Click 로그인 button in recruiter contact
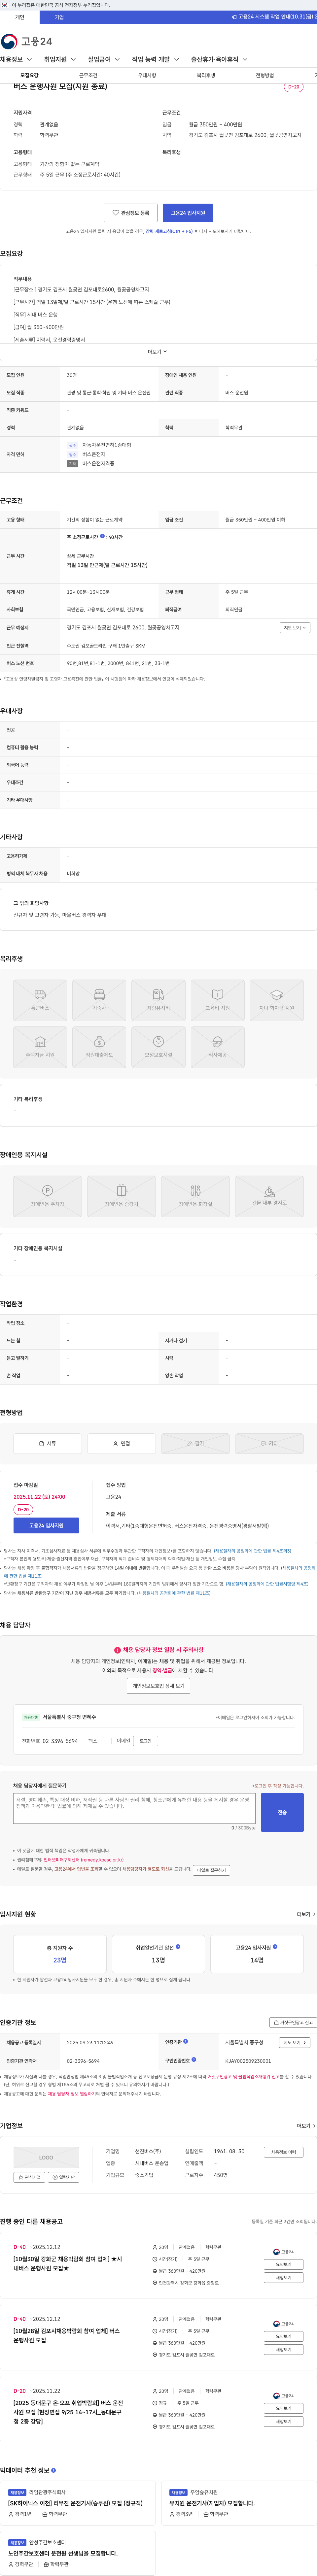The height and width of the screenshot is (2576, 317). 146,1741
